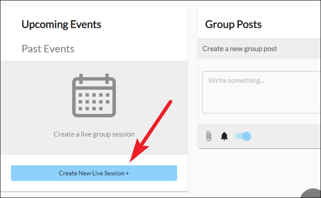Click the round knob of the blue switch
The width and height of the screenshot is (321, 198).
pyautogui.click(x=247, y=136)
